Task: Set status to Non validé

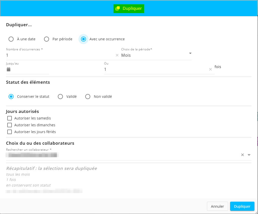Action: point(88,97)
